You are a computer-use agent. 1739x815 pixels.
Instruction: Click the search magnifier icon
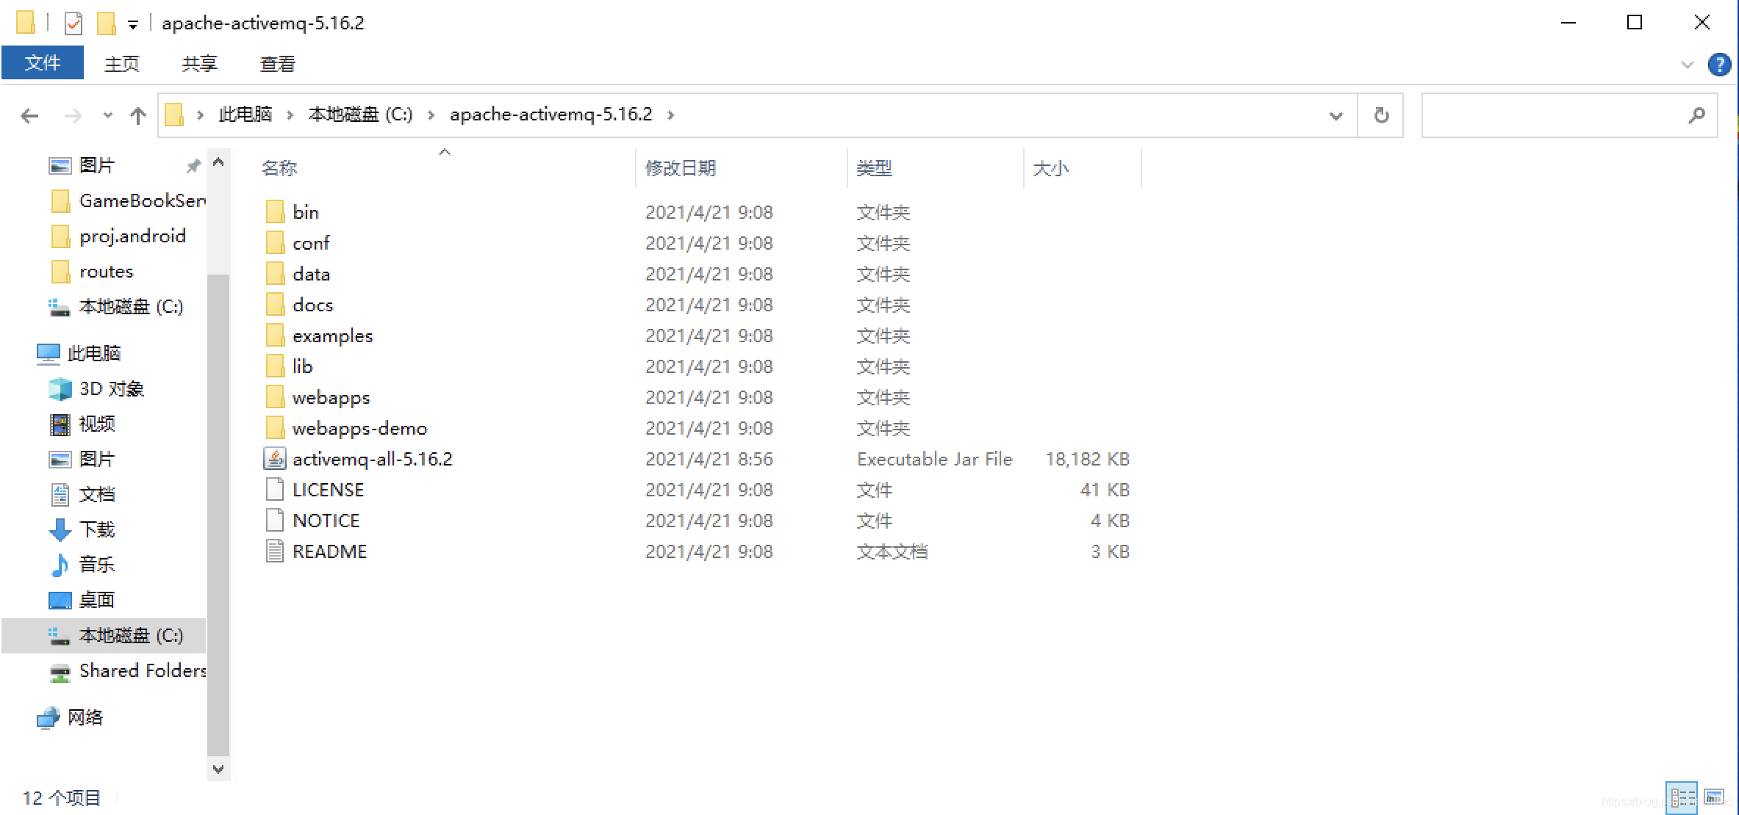point(1697,115)
